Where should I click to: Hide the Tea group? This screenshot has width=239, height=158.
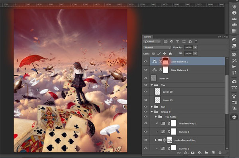pos(146,85)
